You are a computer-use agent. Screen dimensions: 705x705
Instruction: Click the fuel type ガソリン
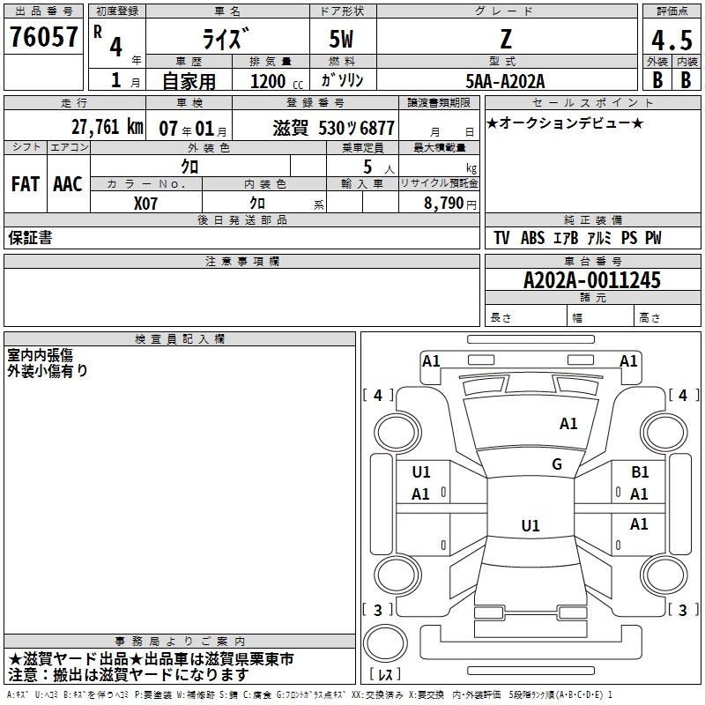[343, 80]
